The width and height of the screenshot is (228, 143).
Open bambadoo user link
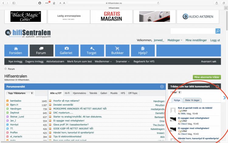pos(16,101)
